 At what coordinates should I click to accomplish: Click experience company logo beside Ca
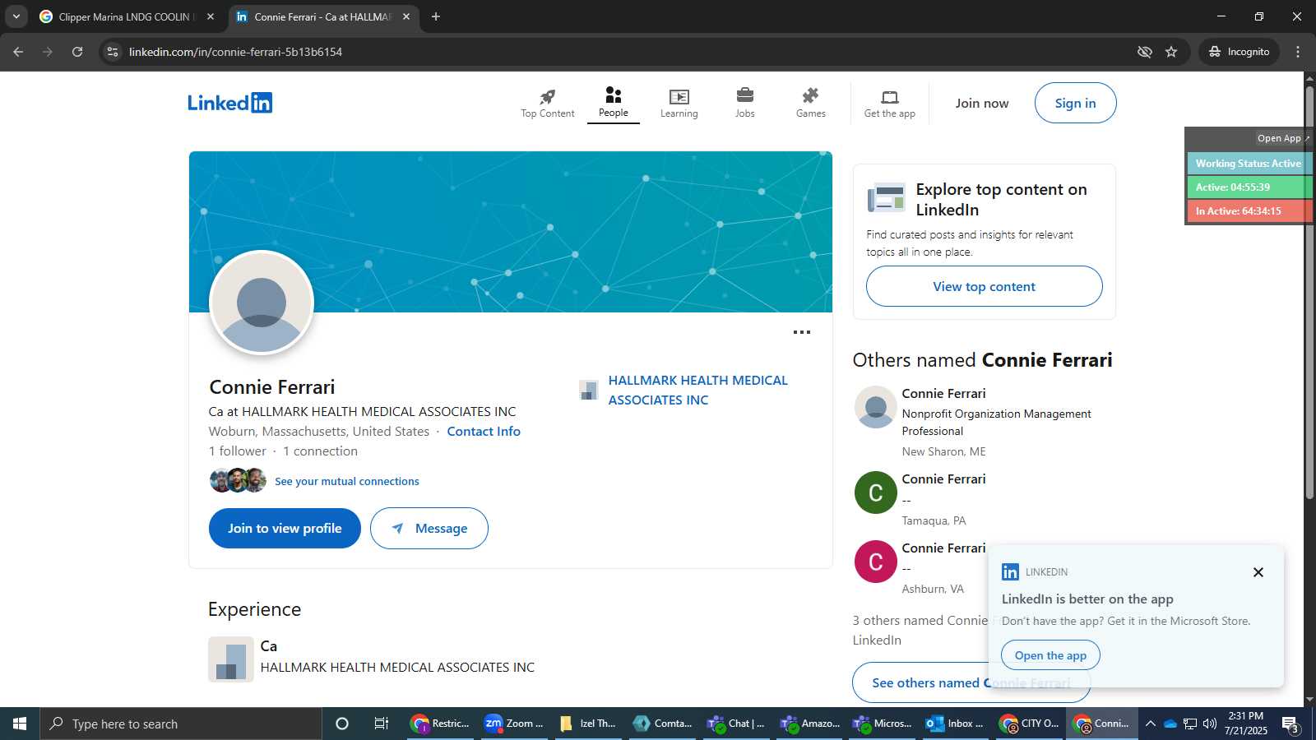(x=231, y=659)
